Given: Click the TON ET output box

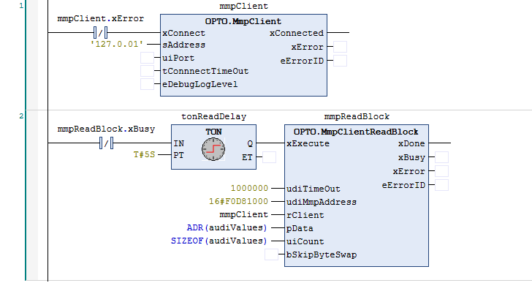Looking at the screenshot, I should click(x=269, y=157).
